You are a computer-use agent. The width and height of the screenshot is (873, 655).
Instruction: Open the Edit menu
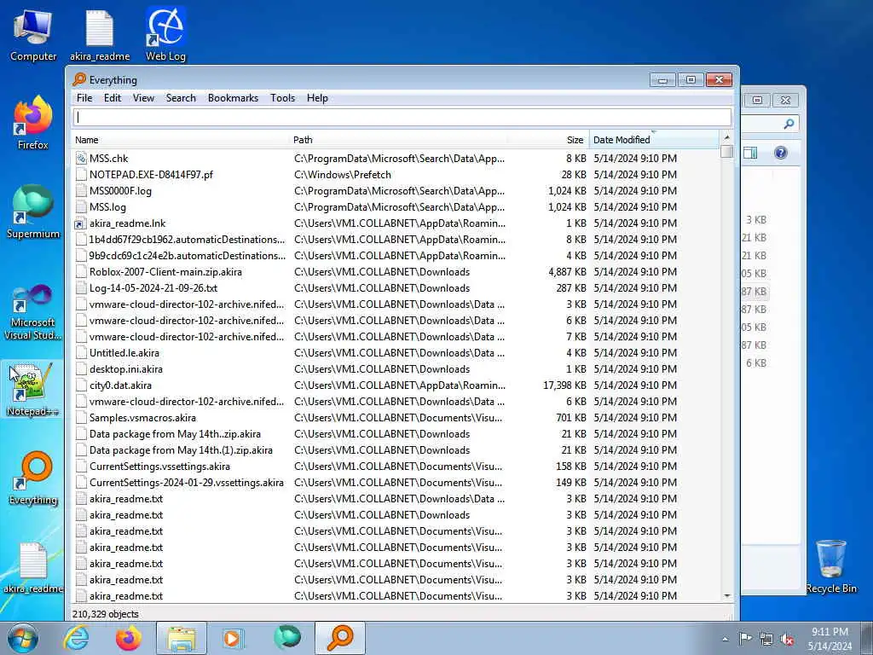(113, 98)
